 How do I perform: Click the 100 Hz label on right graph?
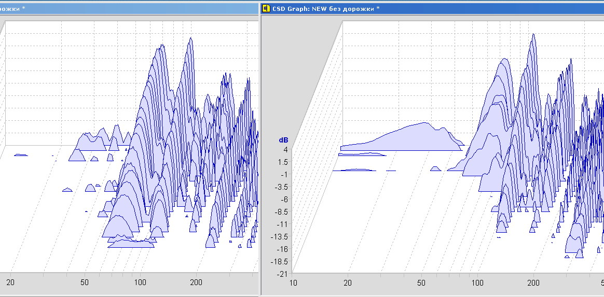click(477, 283)
